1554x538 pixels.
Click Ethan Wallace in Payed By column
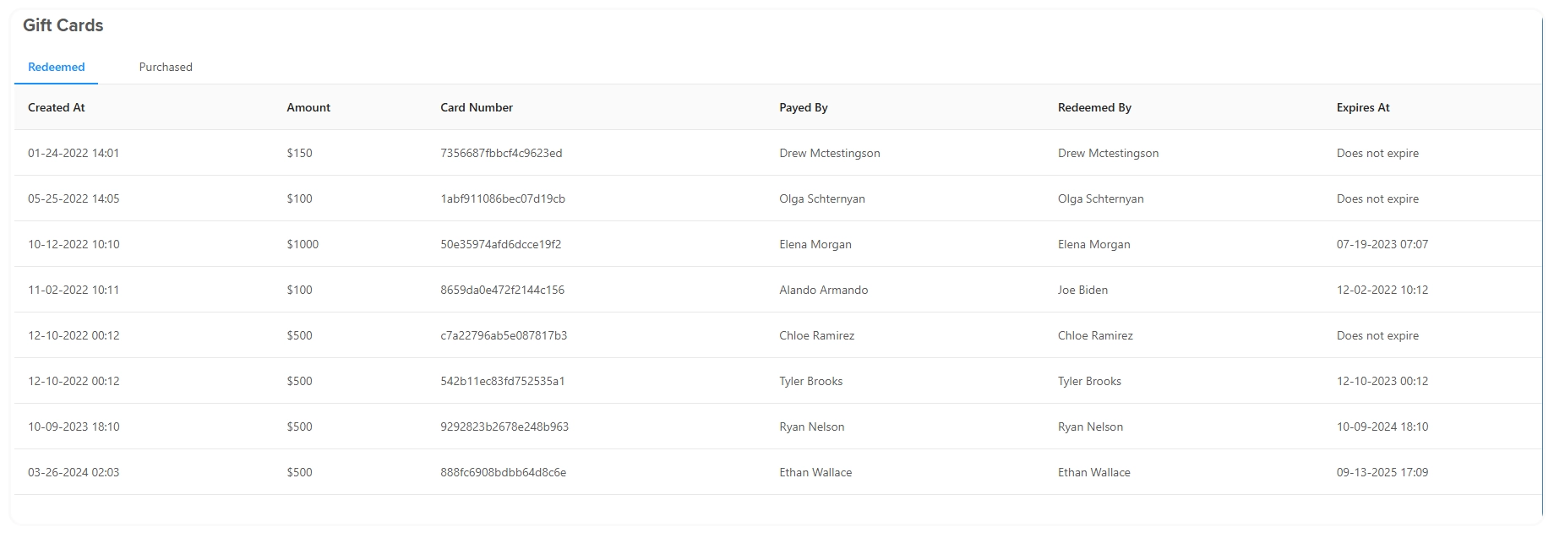coord(815,472)
